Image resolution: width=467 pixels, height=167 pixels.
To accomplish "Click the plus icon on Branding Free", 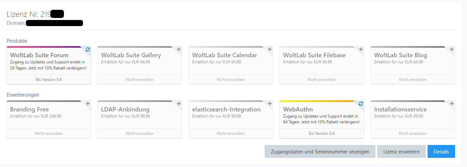I will pos(88,104).
